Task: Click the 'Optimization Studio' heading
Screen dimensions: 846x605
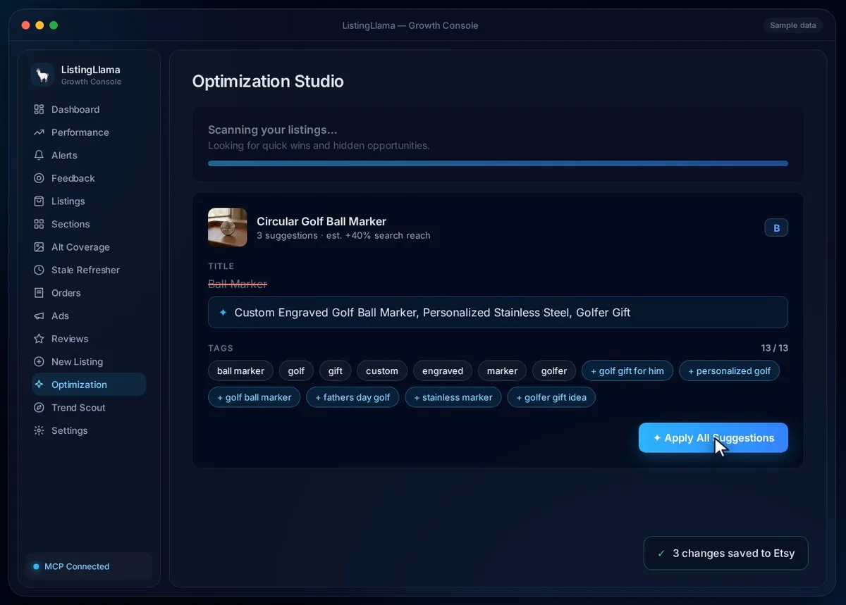Action: [268, 81]
